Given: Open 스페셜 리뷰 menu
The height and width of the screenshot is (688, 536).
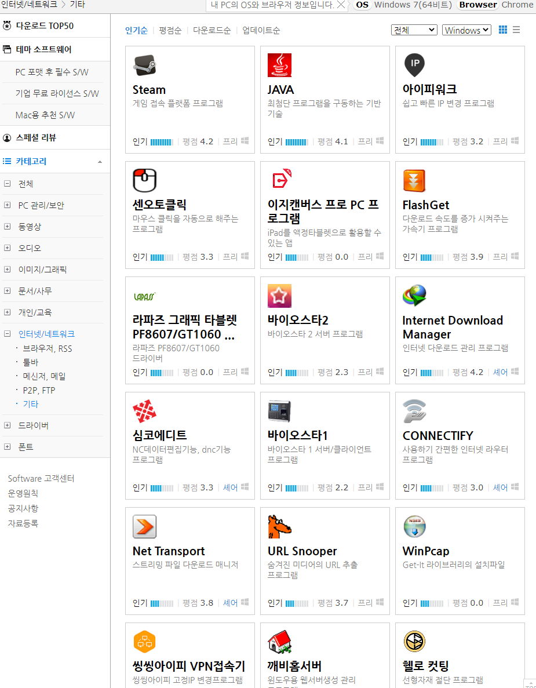Looking at the screenshot, I should click(36, 138).
